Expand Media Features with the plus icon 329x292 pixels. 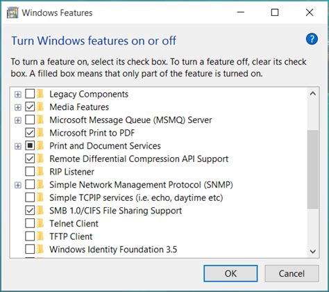(18, 107)
